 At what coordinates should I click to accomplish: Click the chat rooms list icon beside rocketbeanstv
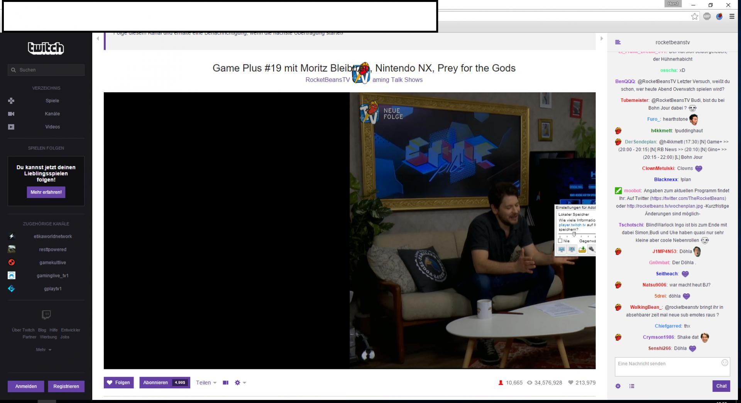(618, 42)
